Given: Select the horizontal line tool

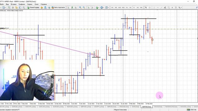Looking at the screenshot, I should coord(158,7).
